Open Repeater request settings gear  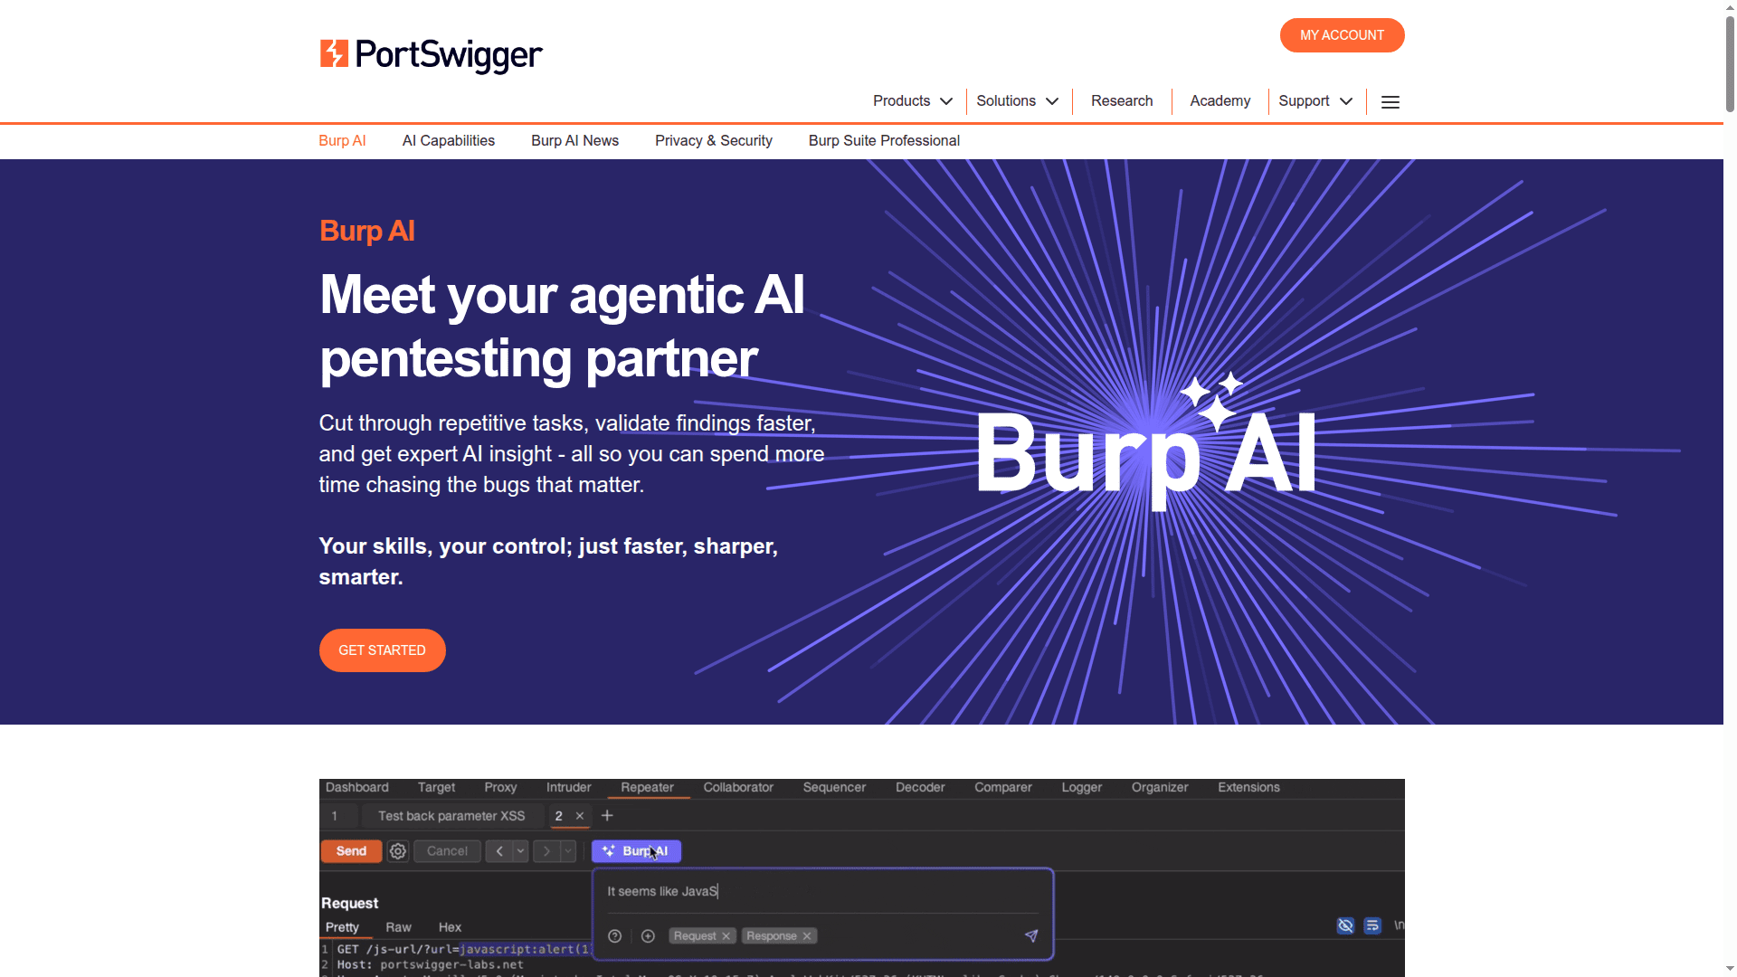(397, 851)
